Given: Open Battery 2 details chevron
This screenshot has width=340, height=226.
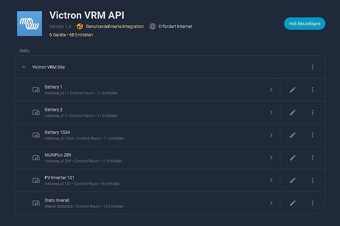Looking at the screenshot, I should [271, 112].
